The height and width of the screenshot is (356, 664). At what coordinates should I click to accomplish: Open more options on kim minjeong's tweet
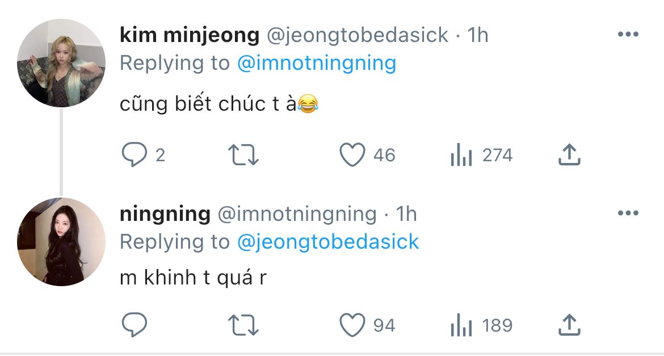pyautogui.click(x=628, y=35)
